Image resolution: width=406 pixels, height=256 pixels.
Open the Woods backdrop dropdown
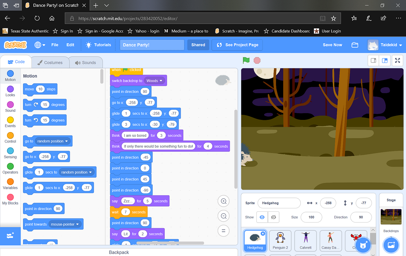coord(154,80)
